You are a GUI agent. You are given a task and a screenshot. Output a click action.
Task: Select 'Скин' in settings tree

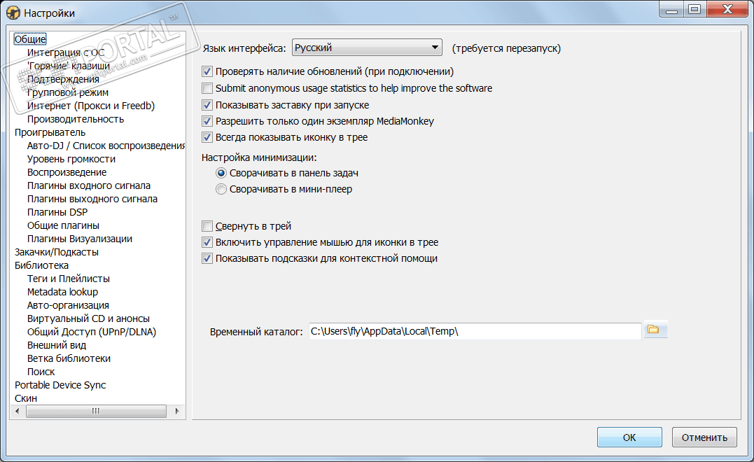pyautogui.click(x=26, y=398)
